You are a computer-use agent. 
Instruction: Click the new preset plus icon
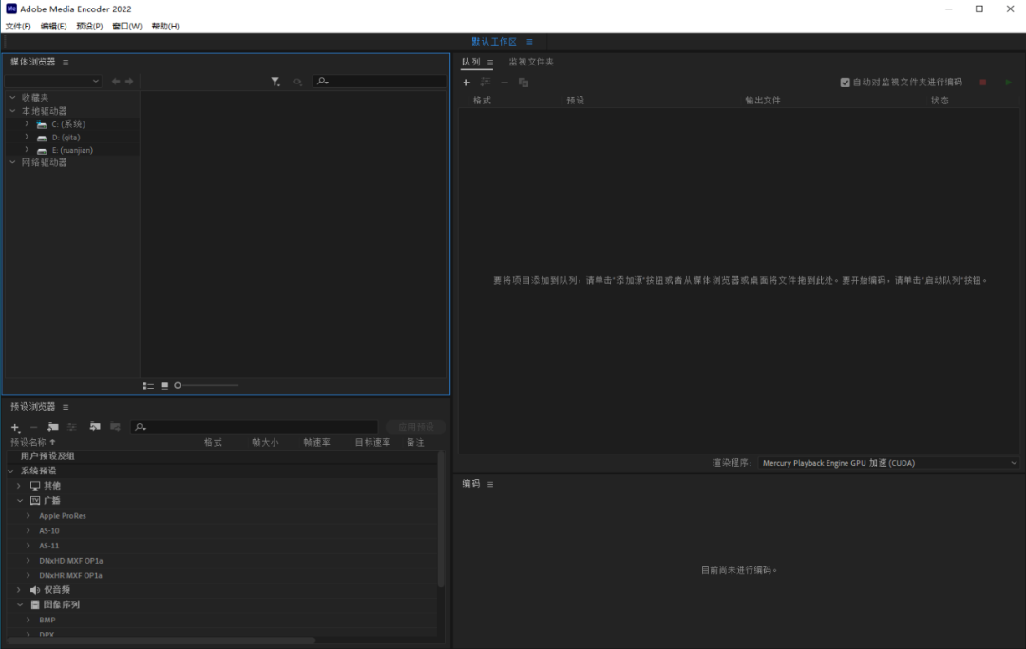point(15,427)
